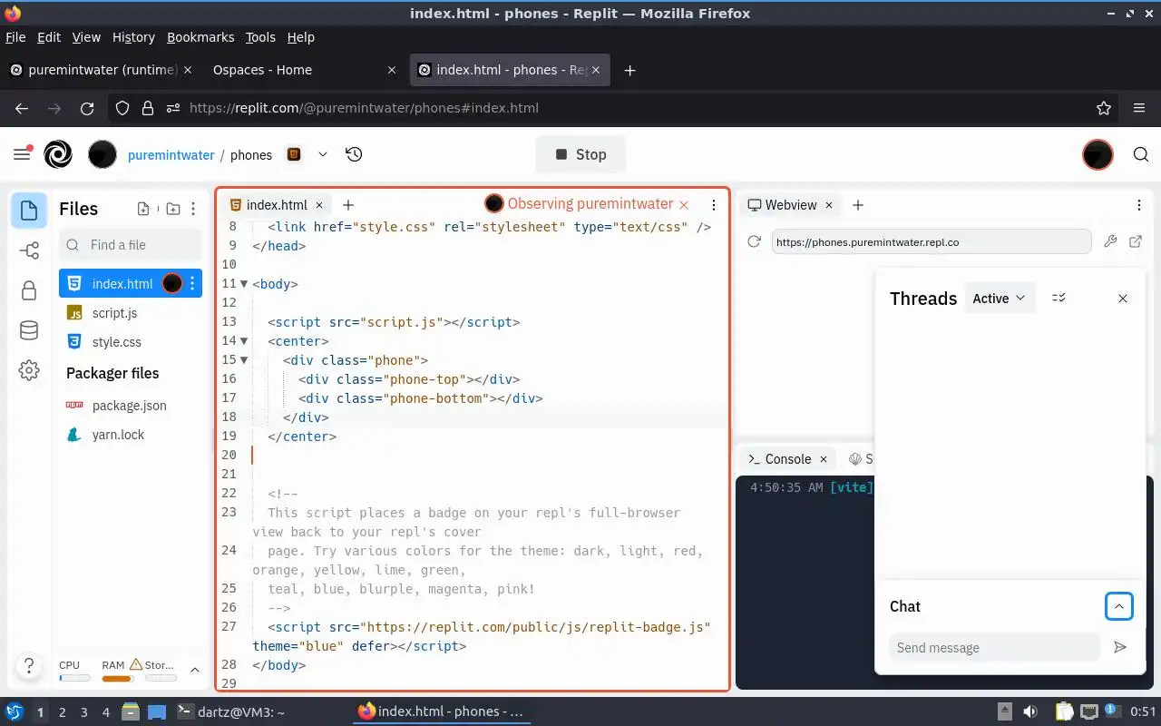Click the Replit logo icon
The image size is (1161, 726).
click(x=58, y=154)
